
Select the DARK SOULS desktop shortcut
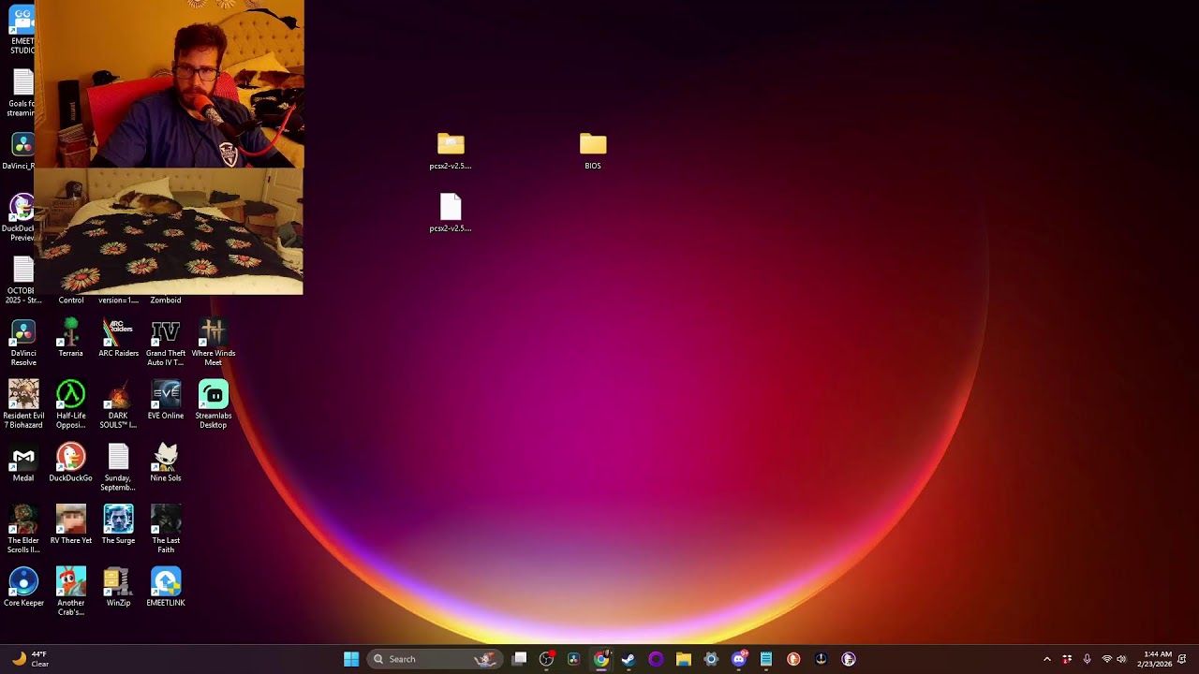pyautogui.click(x=118, y=404)
